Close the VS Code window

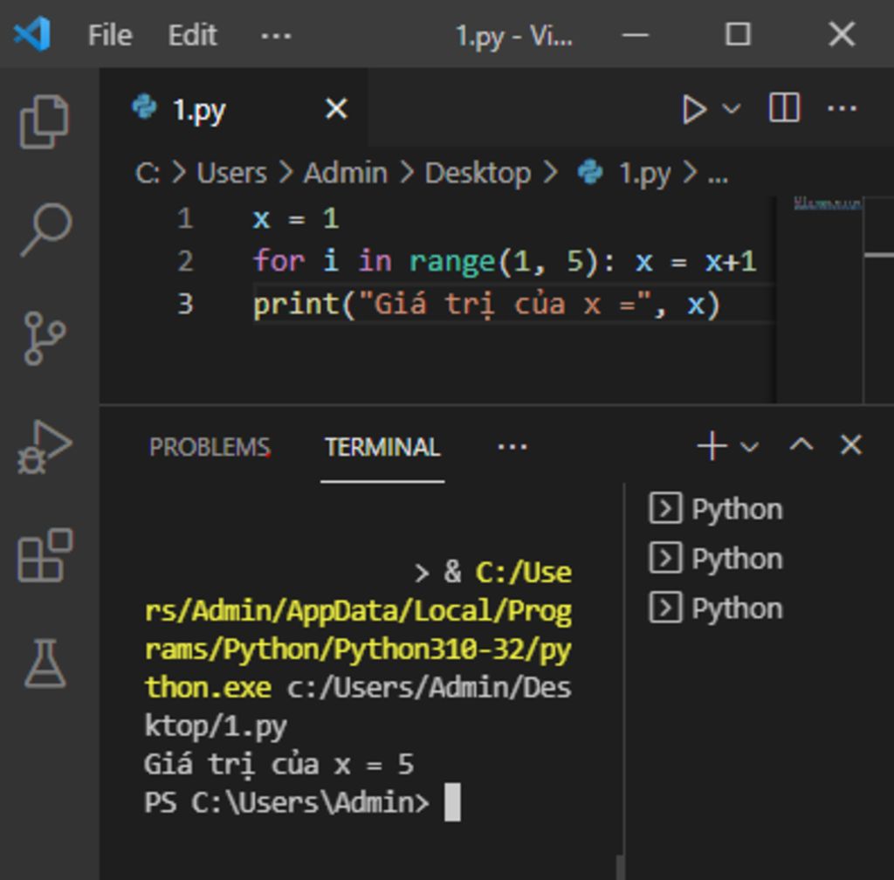click(842, 34)
